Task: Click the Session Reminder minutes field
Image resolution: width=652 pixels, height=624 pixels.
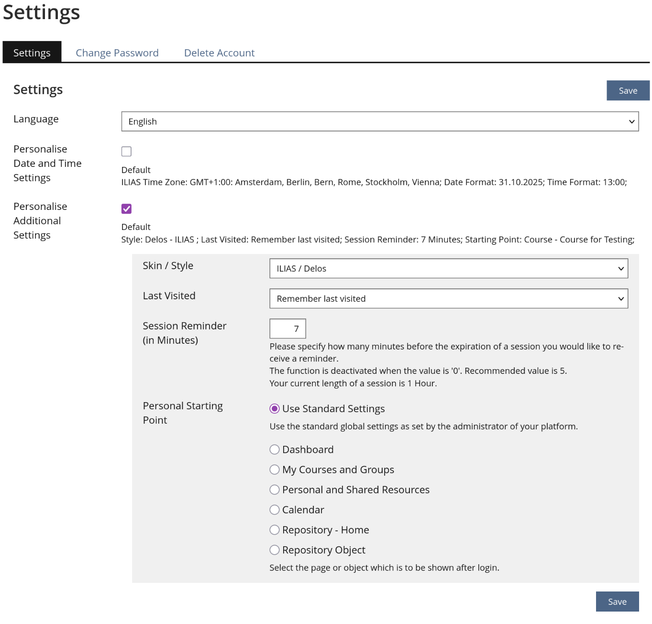Action: coord(287,328)
